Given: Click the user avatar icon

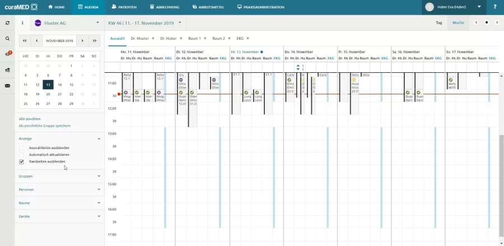Looking at the screenshot, I should point(430,7).
